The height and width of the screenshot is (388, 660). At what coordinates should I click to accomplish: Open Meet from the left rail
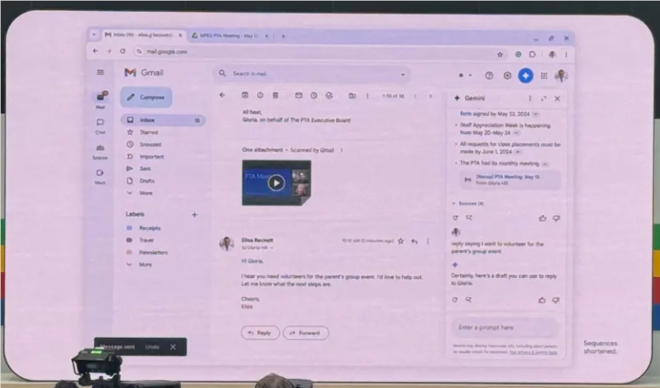click(x=100, y=175)
